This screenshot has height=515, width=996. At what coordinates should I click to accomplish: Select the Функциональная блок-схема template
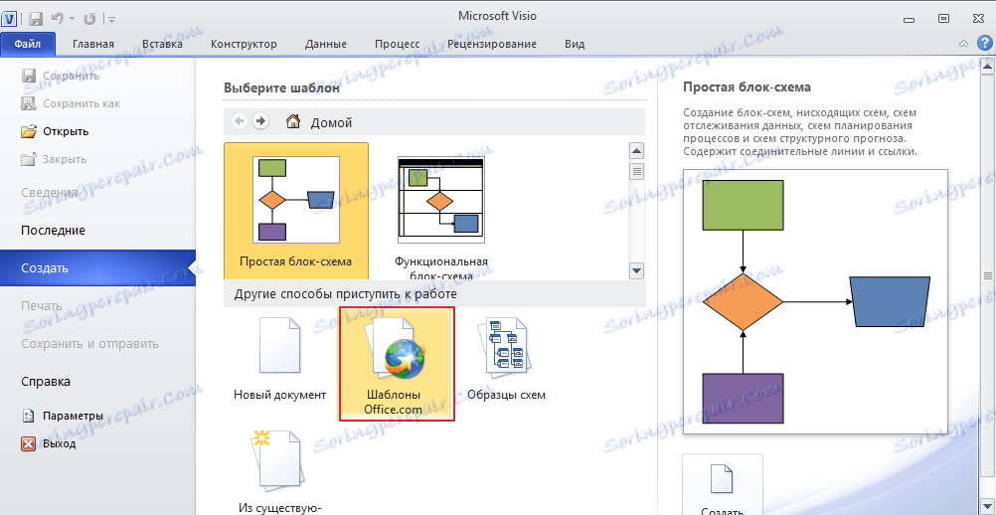click(x=440, y=212)
